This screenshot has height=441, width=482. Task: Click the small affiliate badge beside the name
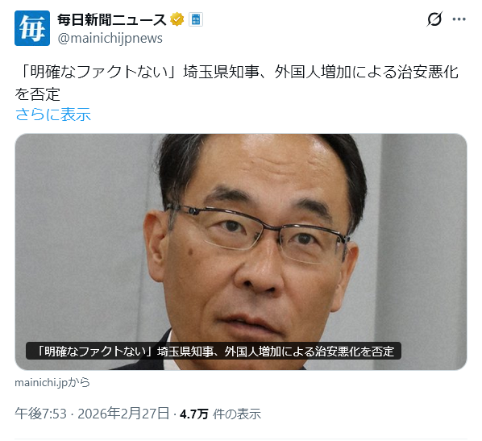[x=196, y=19]
